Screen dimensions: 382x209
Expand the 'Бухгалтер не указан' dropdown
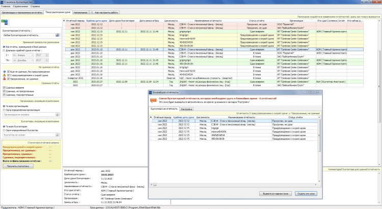point(58,136)
